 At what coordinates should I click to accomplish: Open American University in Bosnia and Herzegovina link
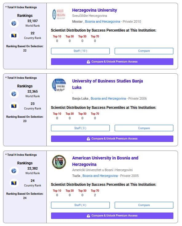coord(105,161)
